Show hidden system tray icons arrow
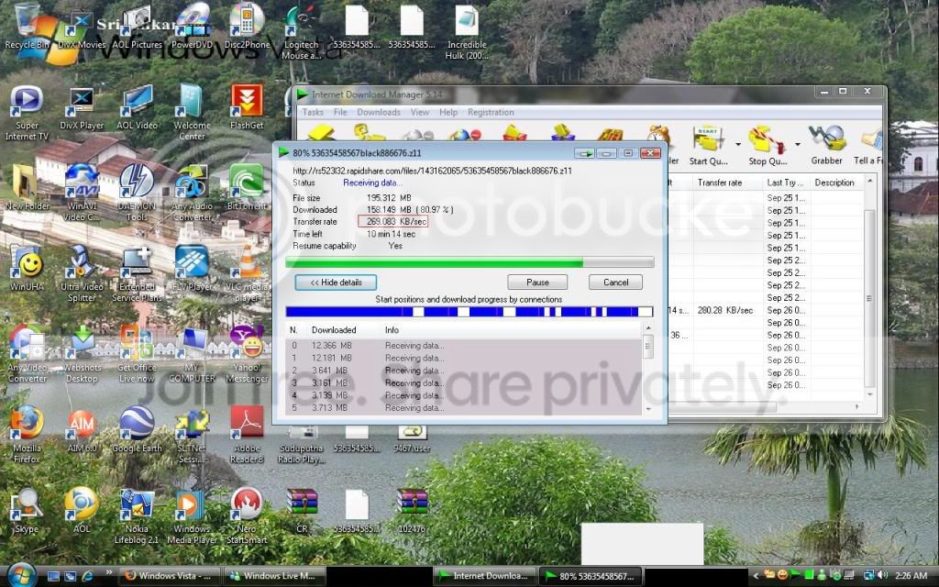The height and width of the screenshot is (587, 939). click(756, 576)
